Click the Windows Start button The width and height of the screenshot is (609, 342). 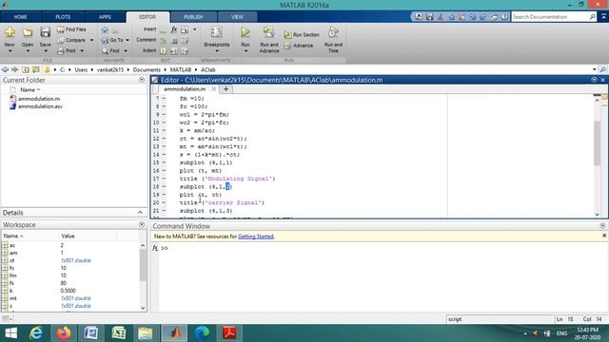pos(10,333)
